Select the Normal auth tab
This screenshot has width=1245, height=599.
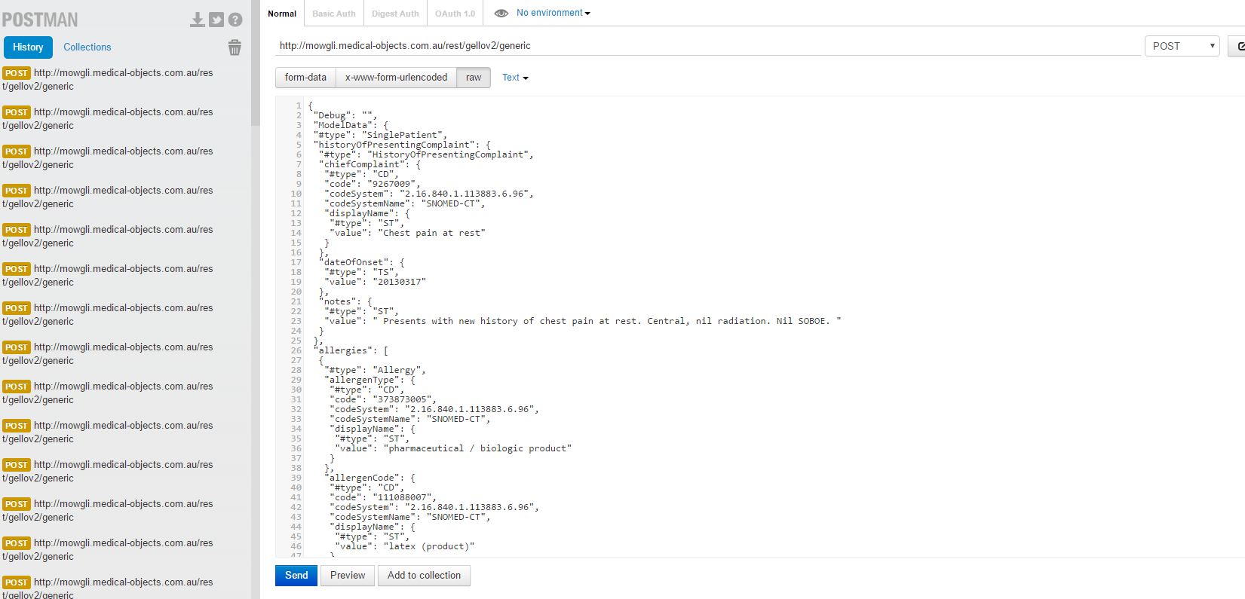click(x=282, y=14)
